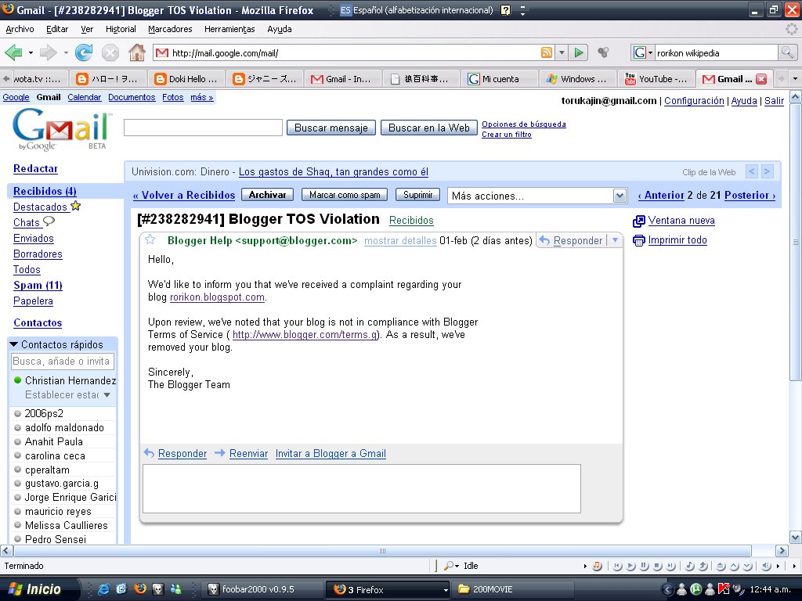
Task: Open the Spam (11) folder
Action: [38, 285]
